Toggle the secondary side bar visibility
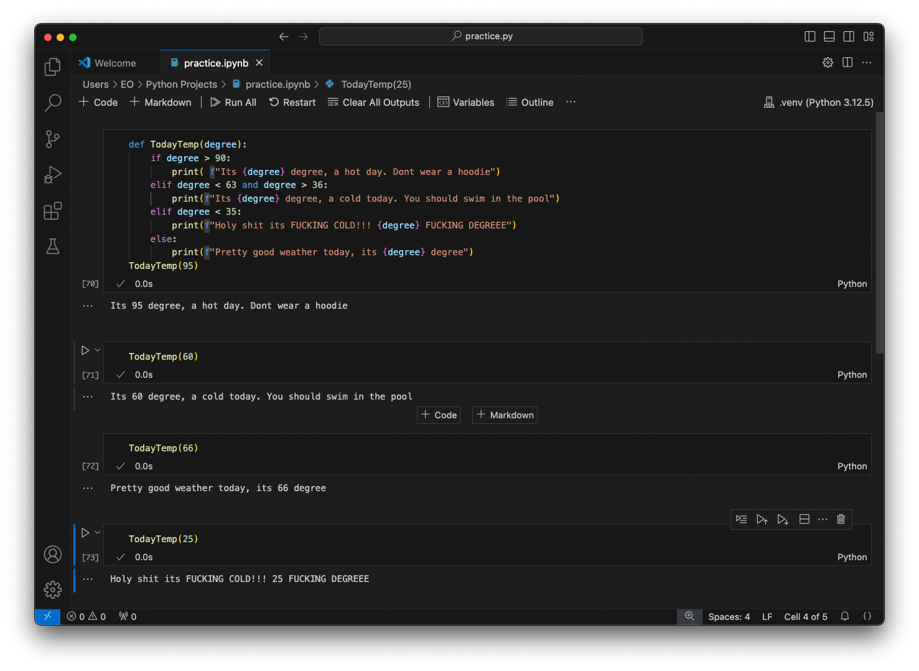 (849, 36)
